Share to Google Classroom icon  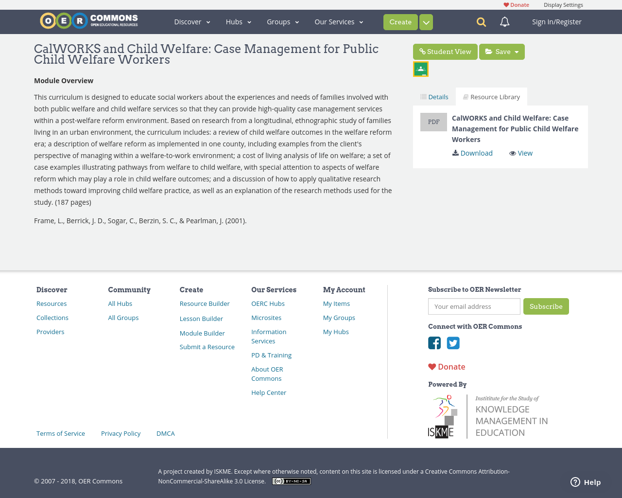pos(420,68)
